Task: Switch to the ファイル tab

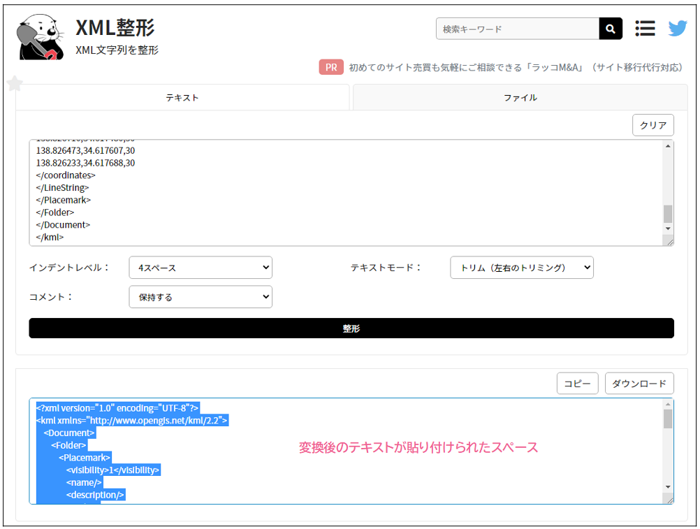Action: tap(520, 98)
